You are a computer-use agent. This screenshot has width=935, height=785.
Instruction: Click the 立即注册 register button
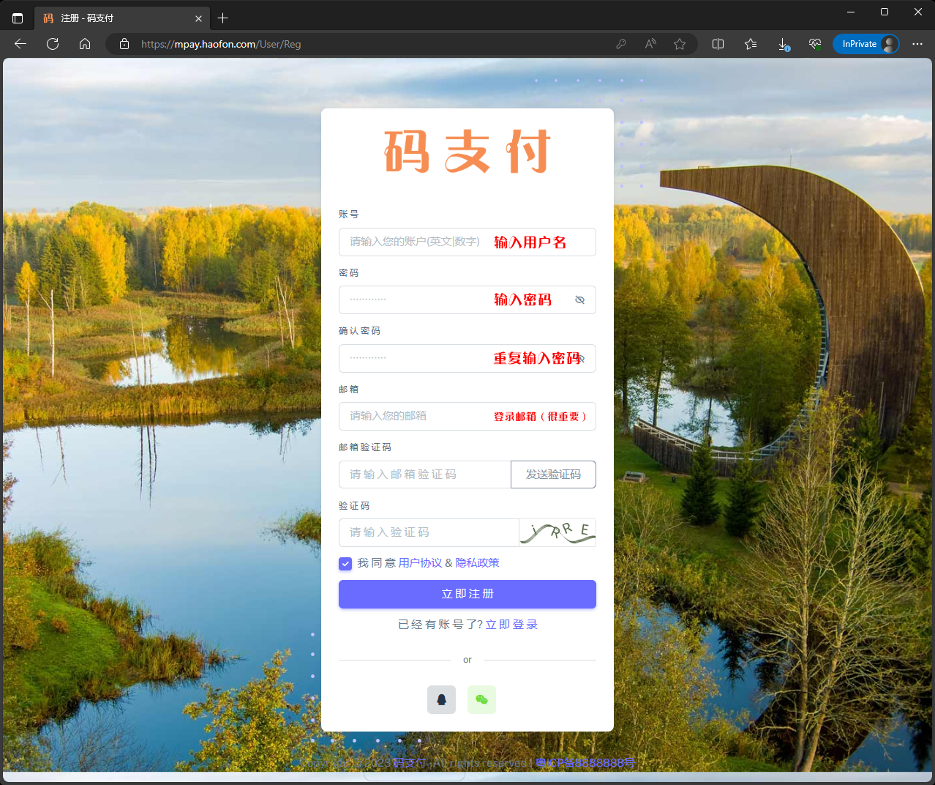[x=467, y=594]
